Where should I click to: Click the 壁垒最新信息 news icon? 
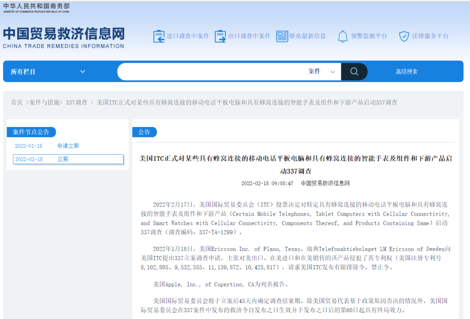(282, 36)
